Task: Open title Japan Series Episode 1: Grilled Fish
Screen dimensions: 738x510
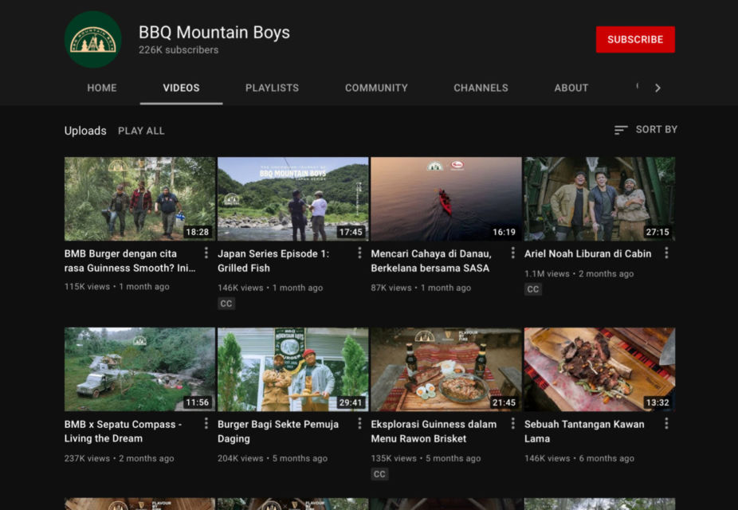Action: 273,261
